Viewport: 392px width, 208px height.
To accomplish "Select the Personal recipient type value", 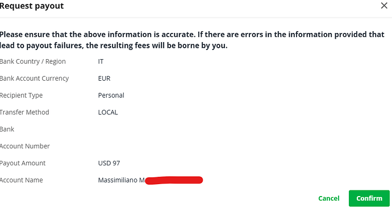I will [111, 95].
